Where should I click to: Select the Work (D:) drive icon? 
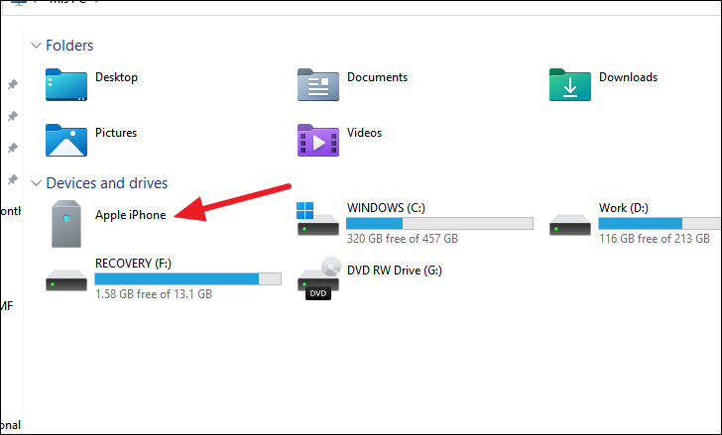(x=570, y=225)
